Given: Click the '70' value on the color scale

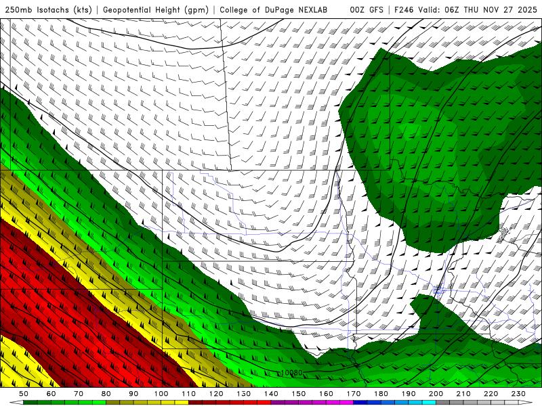Looking at the screenshot, I should [79, 394].
